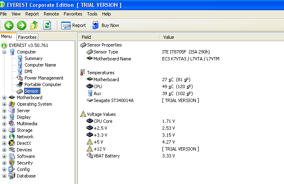284x184 pixels.
Task: Open the View menu
Action: [16, 14]
